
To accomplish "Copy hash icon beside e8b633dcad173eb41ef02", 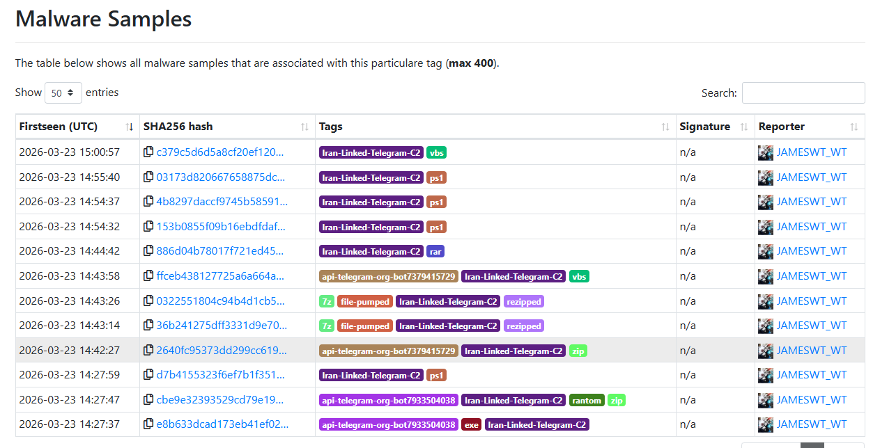I will point(148,424).
